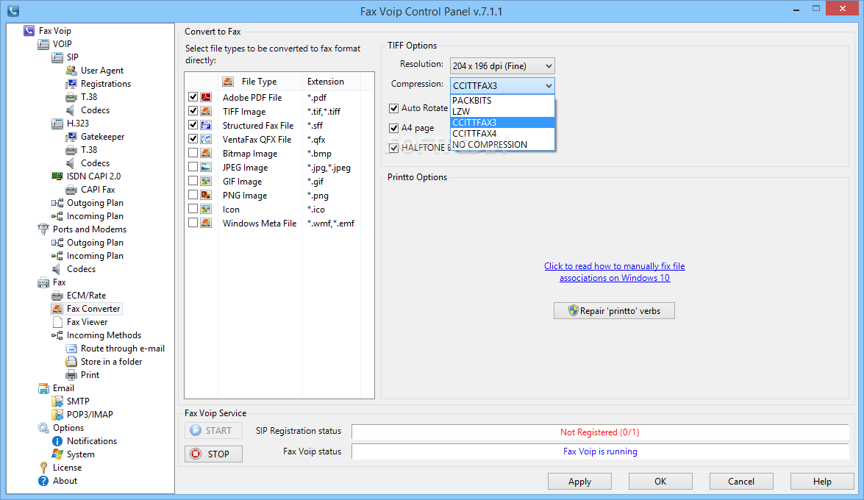The image size is (864, 500).
Task: Click the OK button
Action: coord(660,482)
